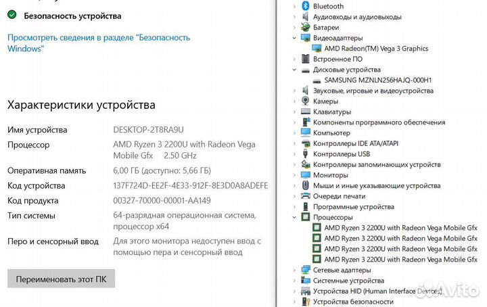Expand the Bluetooth node

tap(294, 6)
